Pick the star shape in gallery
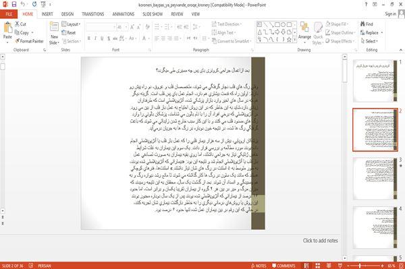The image size is (405, 269). [x=289, y=40]
